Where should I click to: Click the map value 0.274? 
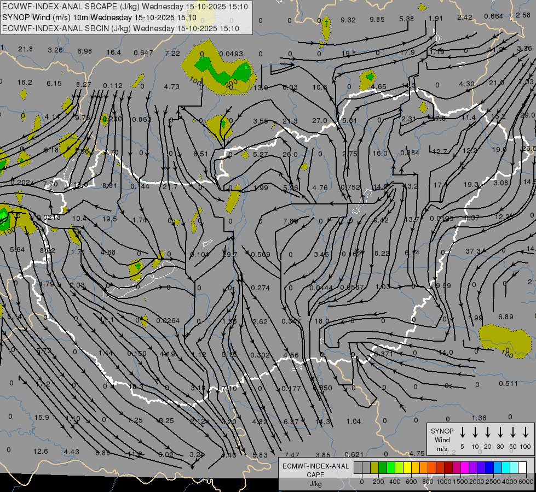point(260,288)
